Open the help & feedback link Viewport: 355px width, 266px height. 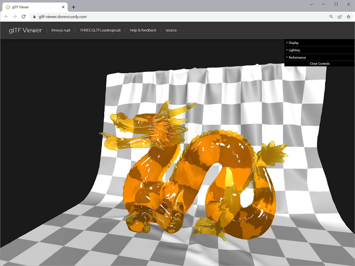pyautogui.click(x=143, y=30)
